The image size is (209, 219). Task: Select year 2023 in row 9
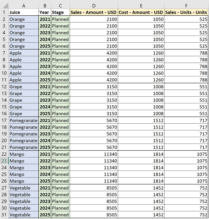click(45, 66)
